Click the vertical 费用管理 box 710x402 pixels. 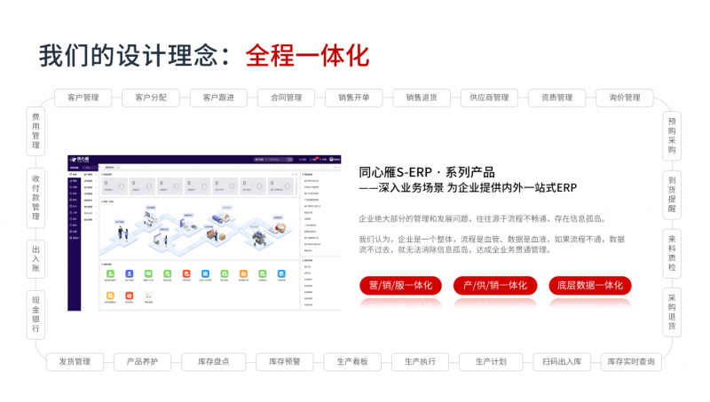click(35, 131)
